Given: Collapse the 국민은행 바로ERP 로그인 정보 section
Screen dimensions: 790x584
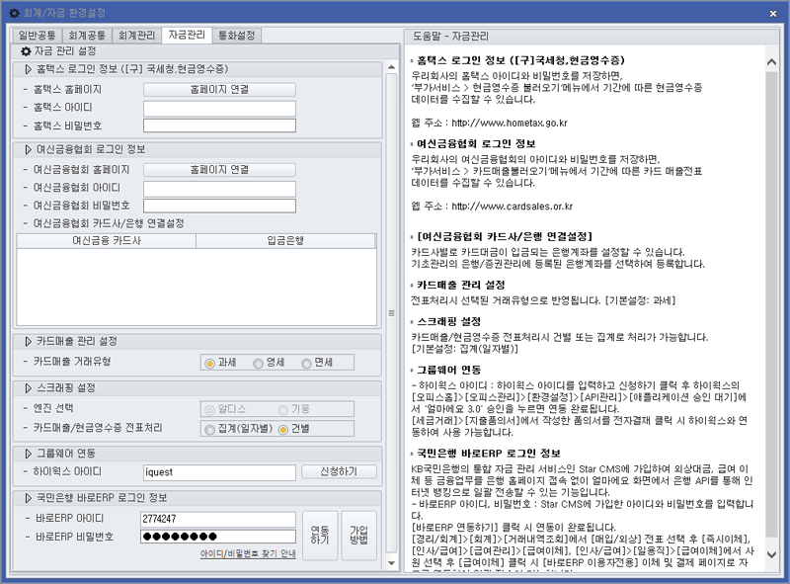Looking at the screenshot, I should [28, 497].
